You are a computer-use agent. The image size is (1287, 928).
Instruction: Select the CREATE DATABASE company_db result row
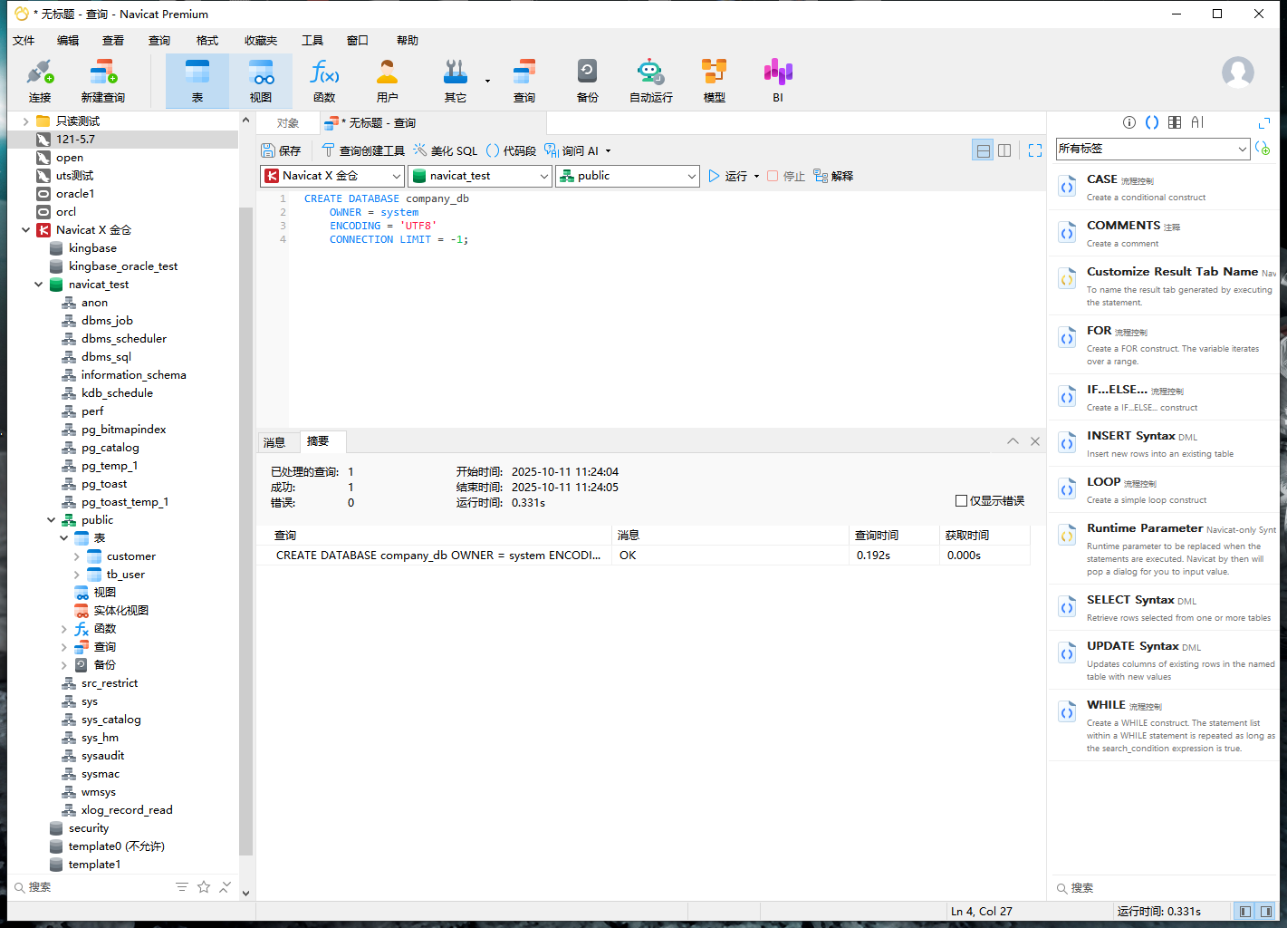point(644,556)
